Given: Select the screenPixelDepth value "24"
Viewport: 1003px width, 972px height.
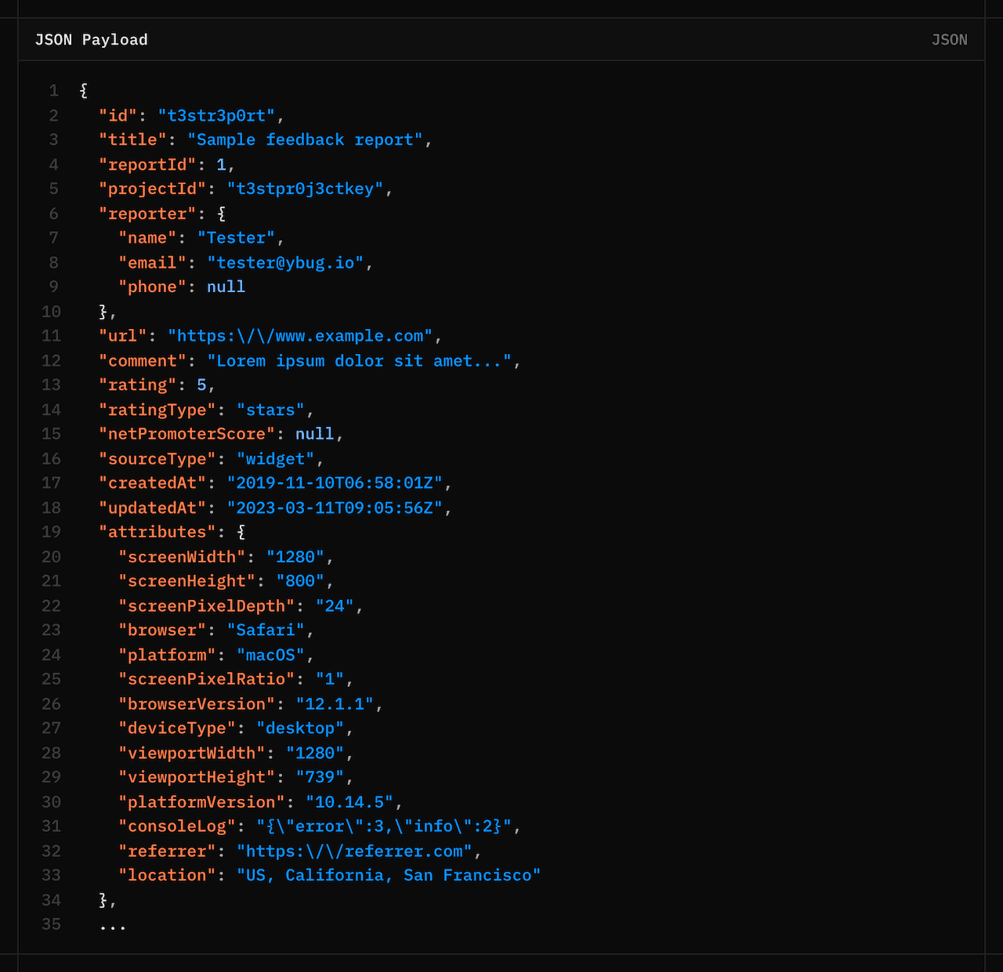Looking at the screenshot, I should pos(335,605).
